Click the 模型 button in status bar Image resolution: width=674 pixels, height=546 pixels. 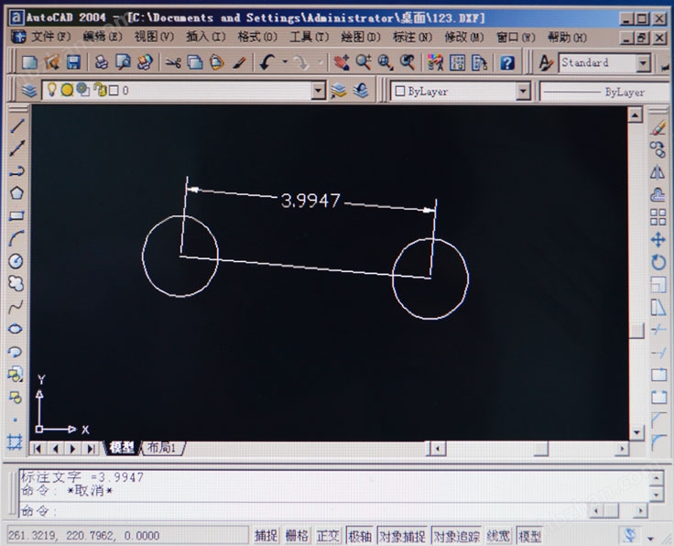529,536
